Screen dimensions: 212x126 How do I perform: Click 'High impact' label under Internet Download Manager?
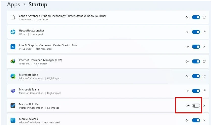pos(40,64)
